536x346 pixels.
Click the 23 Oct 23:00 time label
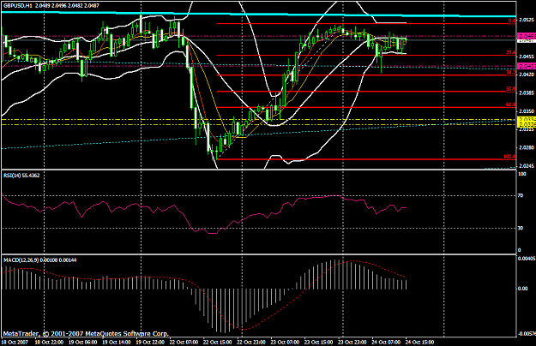[352, 342]
